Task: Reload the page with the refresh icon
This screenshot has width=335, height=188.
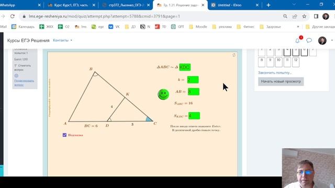Action: point(13,16)
